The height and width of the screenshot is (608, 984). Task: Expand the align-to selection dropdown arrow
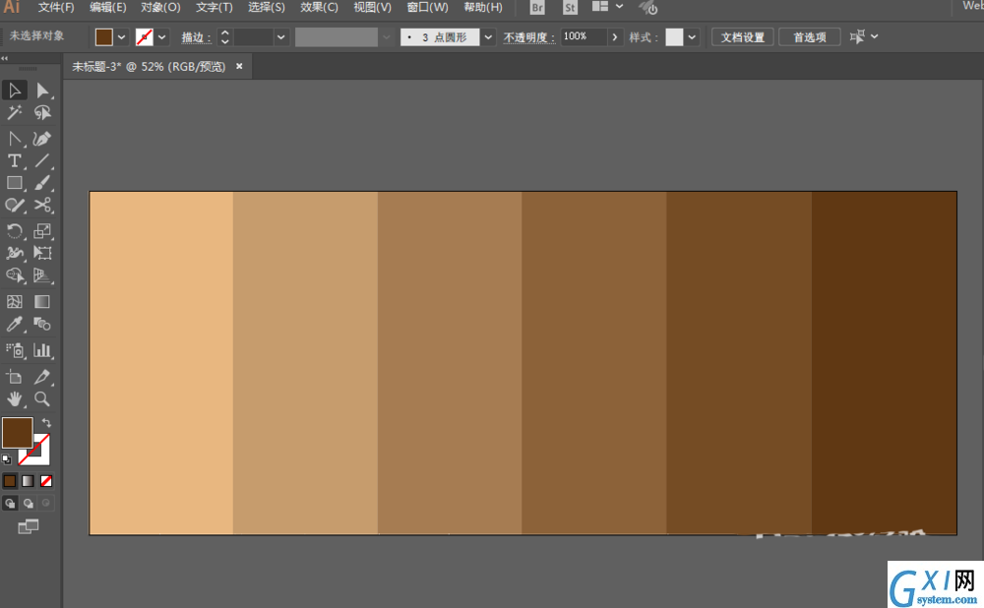point(875,36)
